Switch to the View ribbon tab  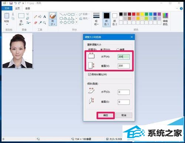(28, 8)
